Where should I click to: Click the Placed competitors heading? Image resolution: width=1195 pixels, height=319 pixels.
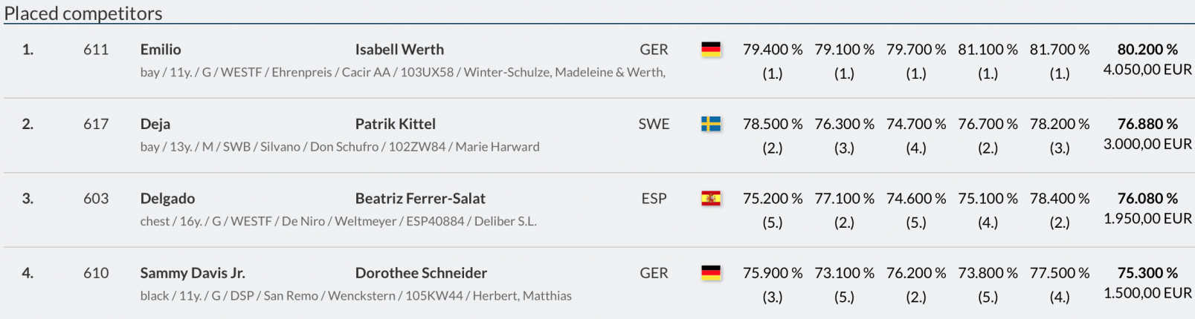83,13
